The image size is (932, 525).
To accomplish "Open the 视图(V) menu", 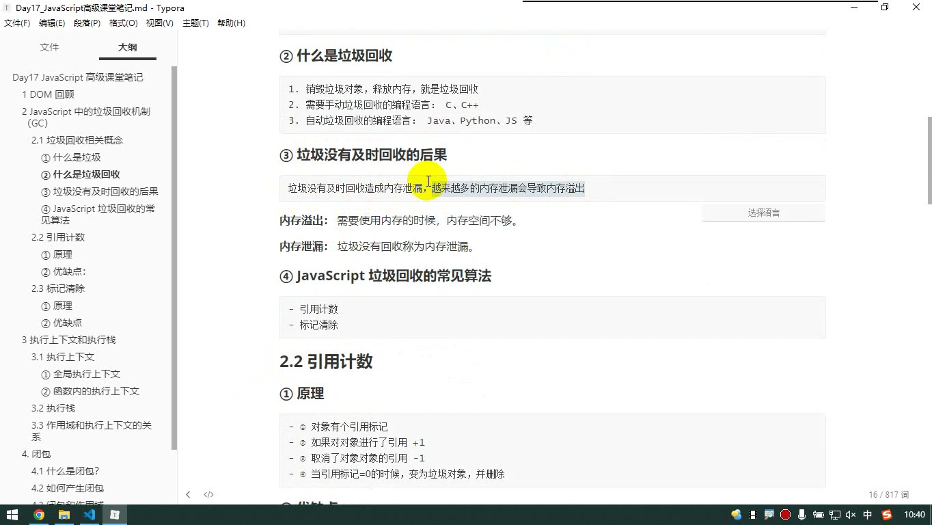I will pyautogui.click(x=160, y=23).
